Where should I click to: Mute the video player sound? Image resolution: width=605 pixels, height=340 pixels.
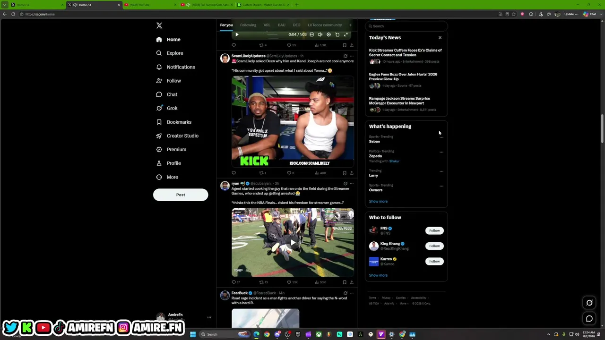[x=320, y=34]
